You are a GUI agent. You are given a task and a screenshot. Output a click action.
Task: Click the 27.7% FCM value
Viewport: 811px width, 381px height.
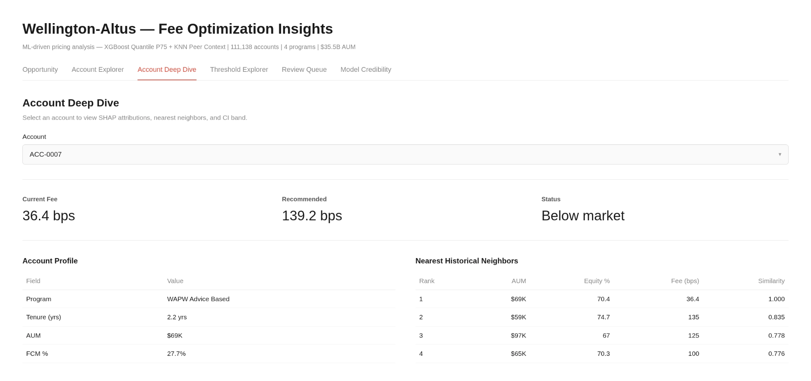pos(176,354)
